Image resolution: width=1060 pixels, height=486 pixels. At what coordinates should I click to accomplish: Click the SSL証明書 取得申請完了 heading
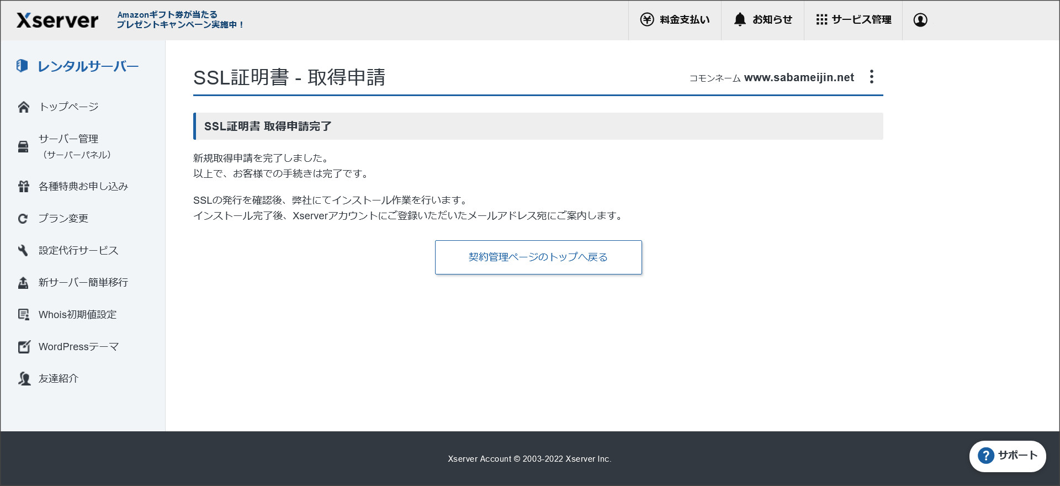(x=268, y=126)
